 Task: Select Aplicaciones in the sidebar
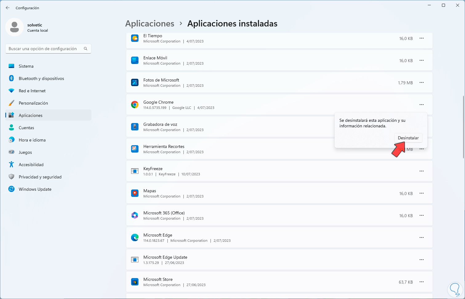48,115
